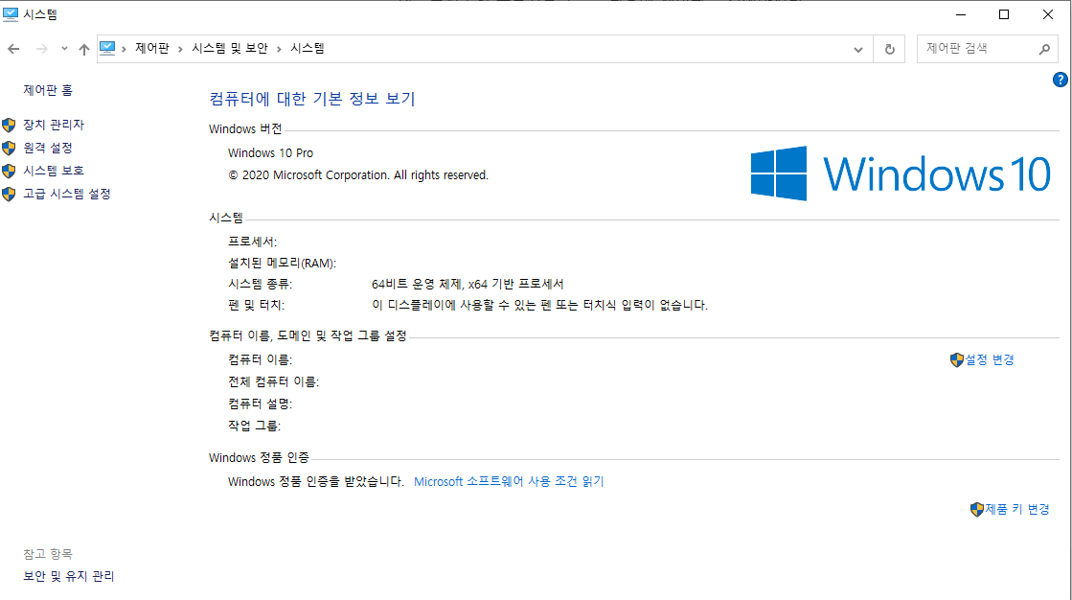
Task: Click the 컴퓨터에 대한 기본 정보 보기 heading
Action: [x=312, y=99]
